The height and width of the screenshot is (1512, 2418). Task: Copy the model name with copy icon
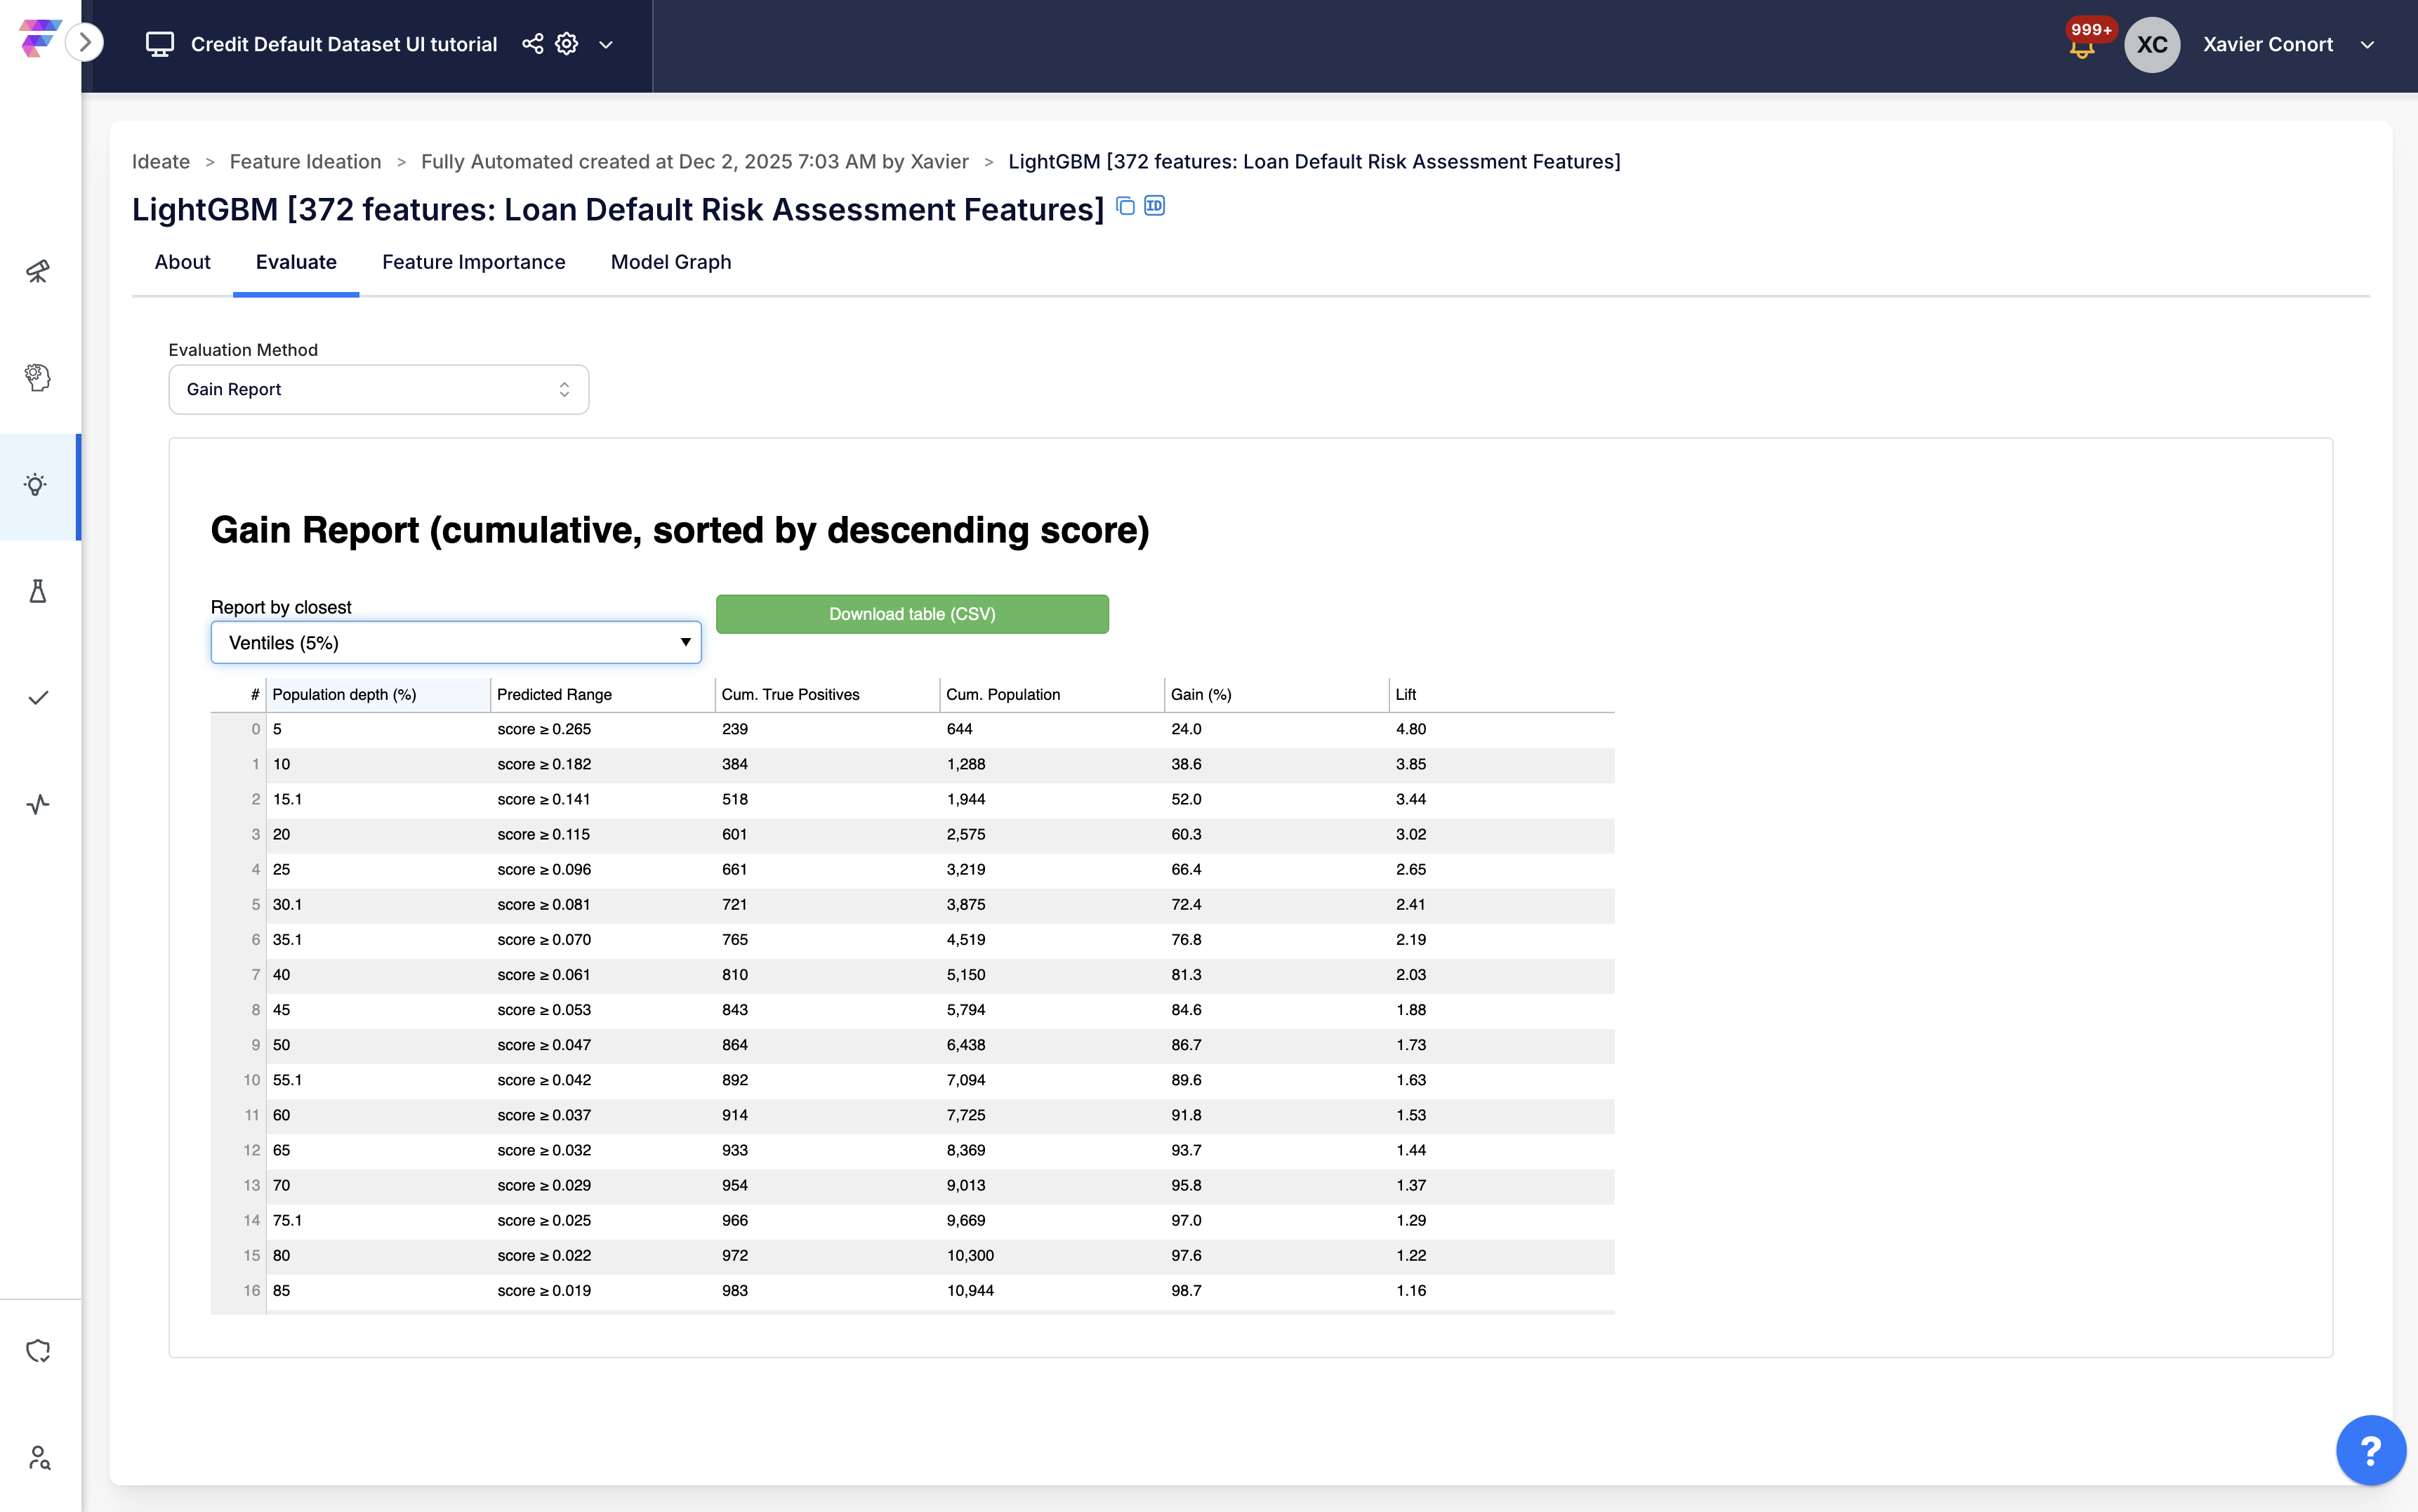click(x=1125, y=206)
